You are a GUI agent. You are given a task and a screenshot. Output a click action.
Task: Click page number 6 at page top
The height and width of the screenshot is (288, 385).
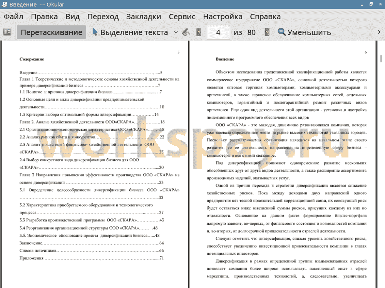click(366, 52)
